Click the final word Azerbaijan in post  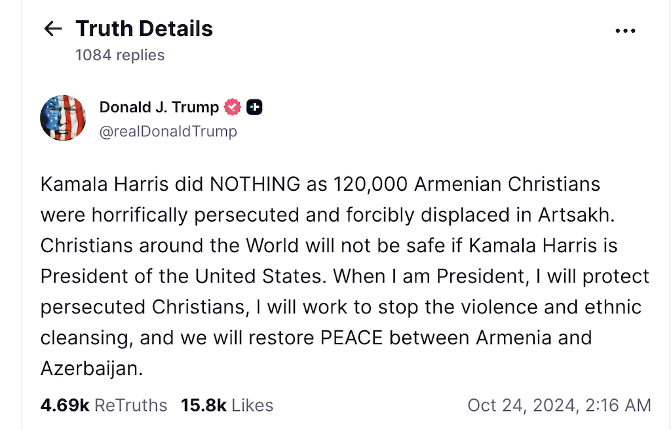90,369
